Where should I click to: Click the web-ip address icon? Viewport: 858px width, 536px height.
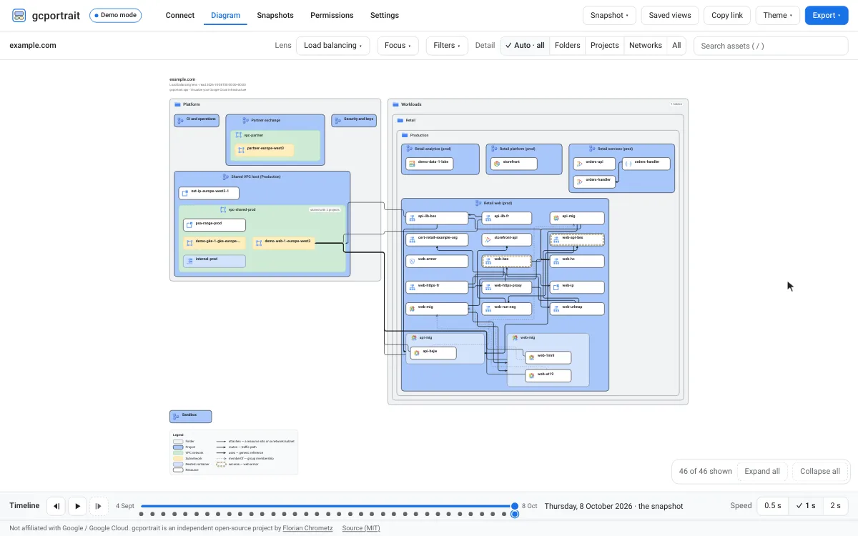[556, 287]
